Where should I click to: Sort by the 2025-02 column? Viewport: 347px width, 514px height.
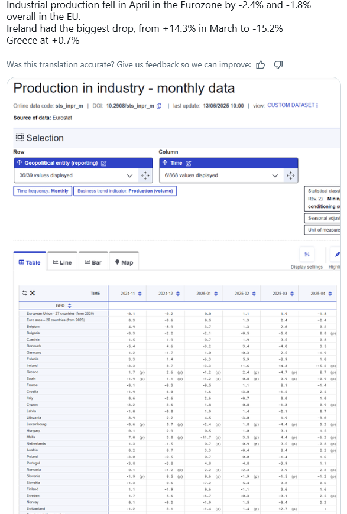[254, 294]
